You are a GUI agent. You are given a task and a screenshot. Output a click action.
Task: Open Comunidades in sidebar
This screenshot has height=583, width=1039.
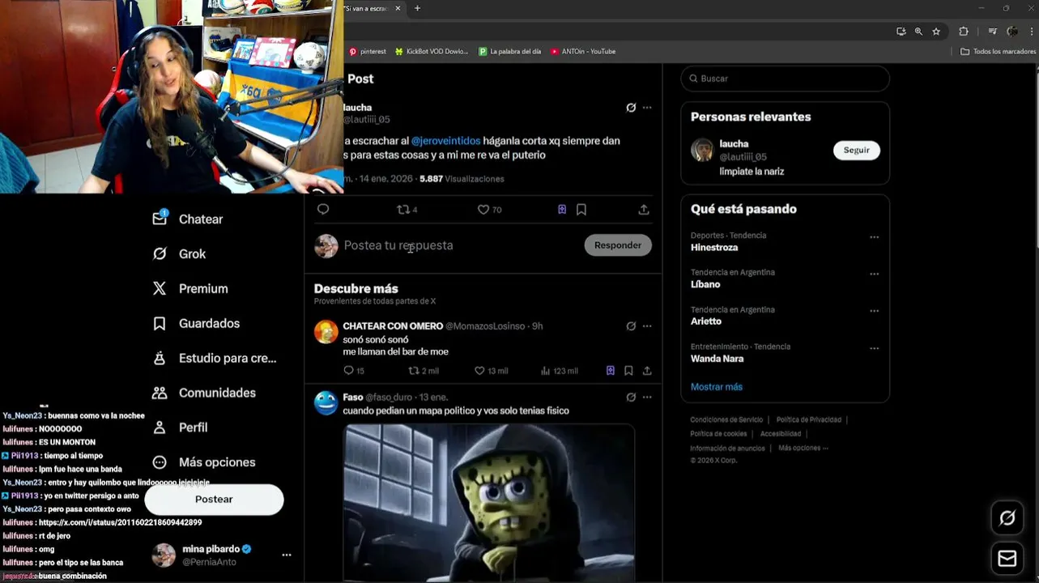[204, 393]
